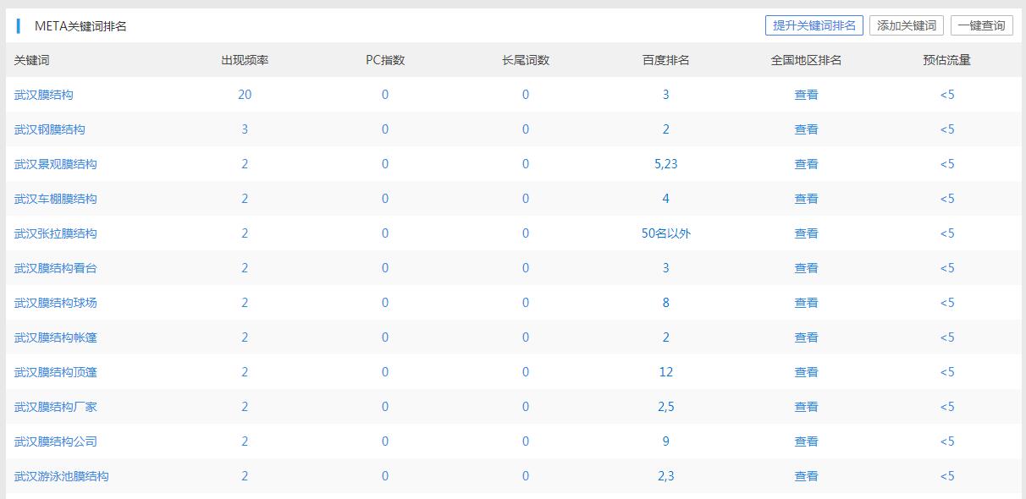The width and height of the screenshot is (1026, 499).
Task: Click Baidu rank 8 for 武汉膜结构球场
Action: point(665,303)
